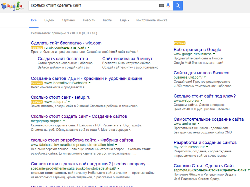Expand arrow next to zapmeta.ru URL
Screen dimensions: 250x187
pyautogui.click(x=248, y=170)
